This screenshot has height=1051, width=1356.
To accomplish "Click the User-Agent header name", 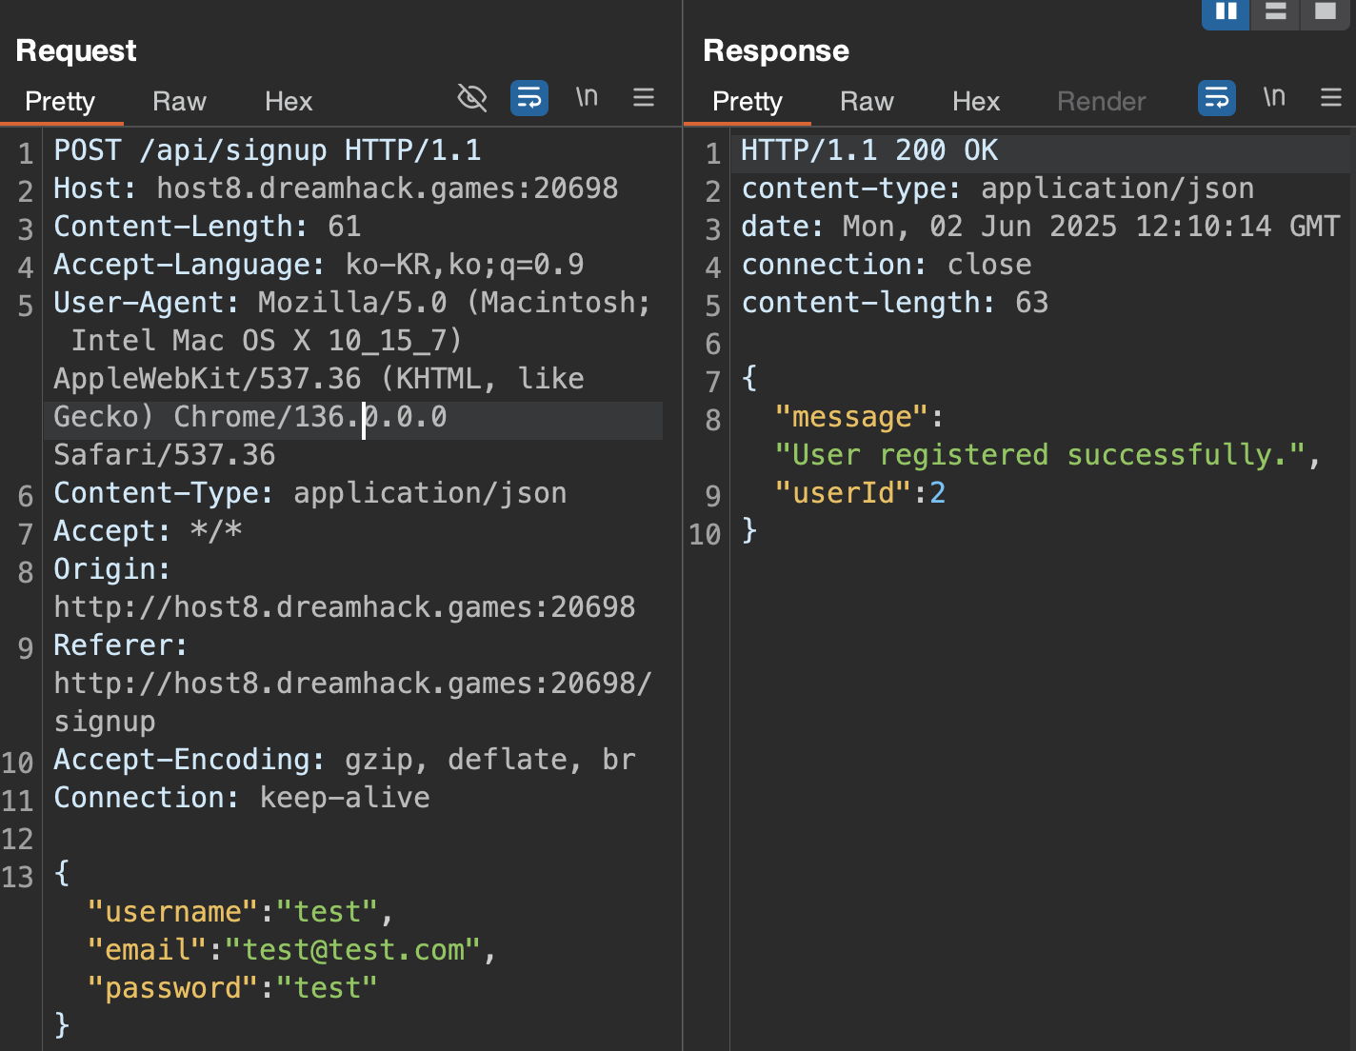I will point(147,303).
